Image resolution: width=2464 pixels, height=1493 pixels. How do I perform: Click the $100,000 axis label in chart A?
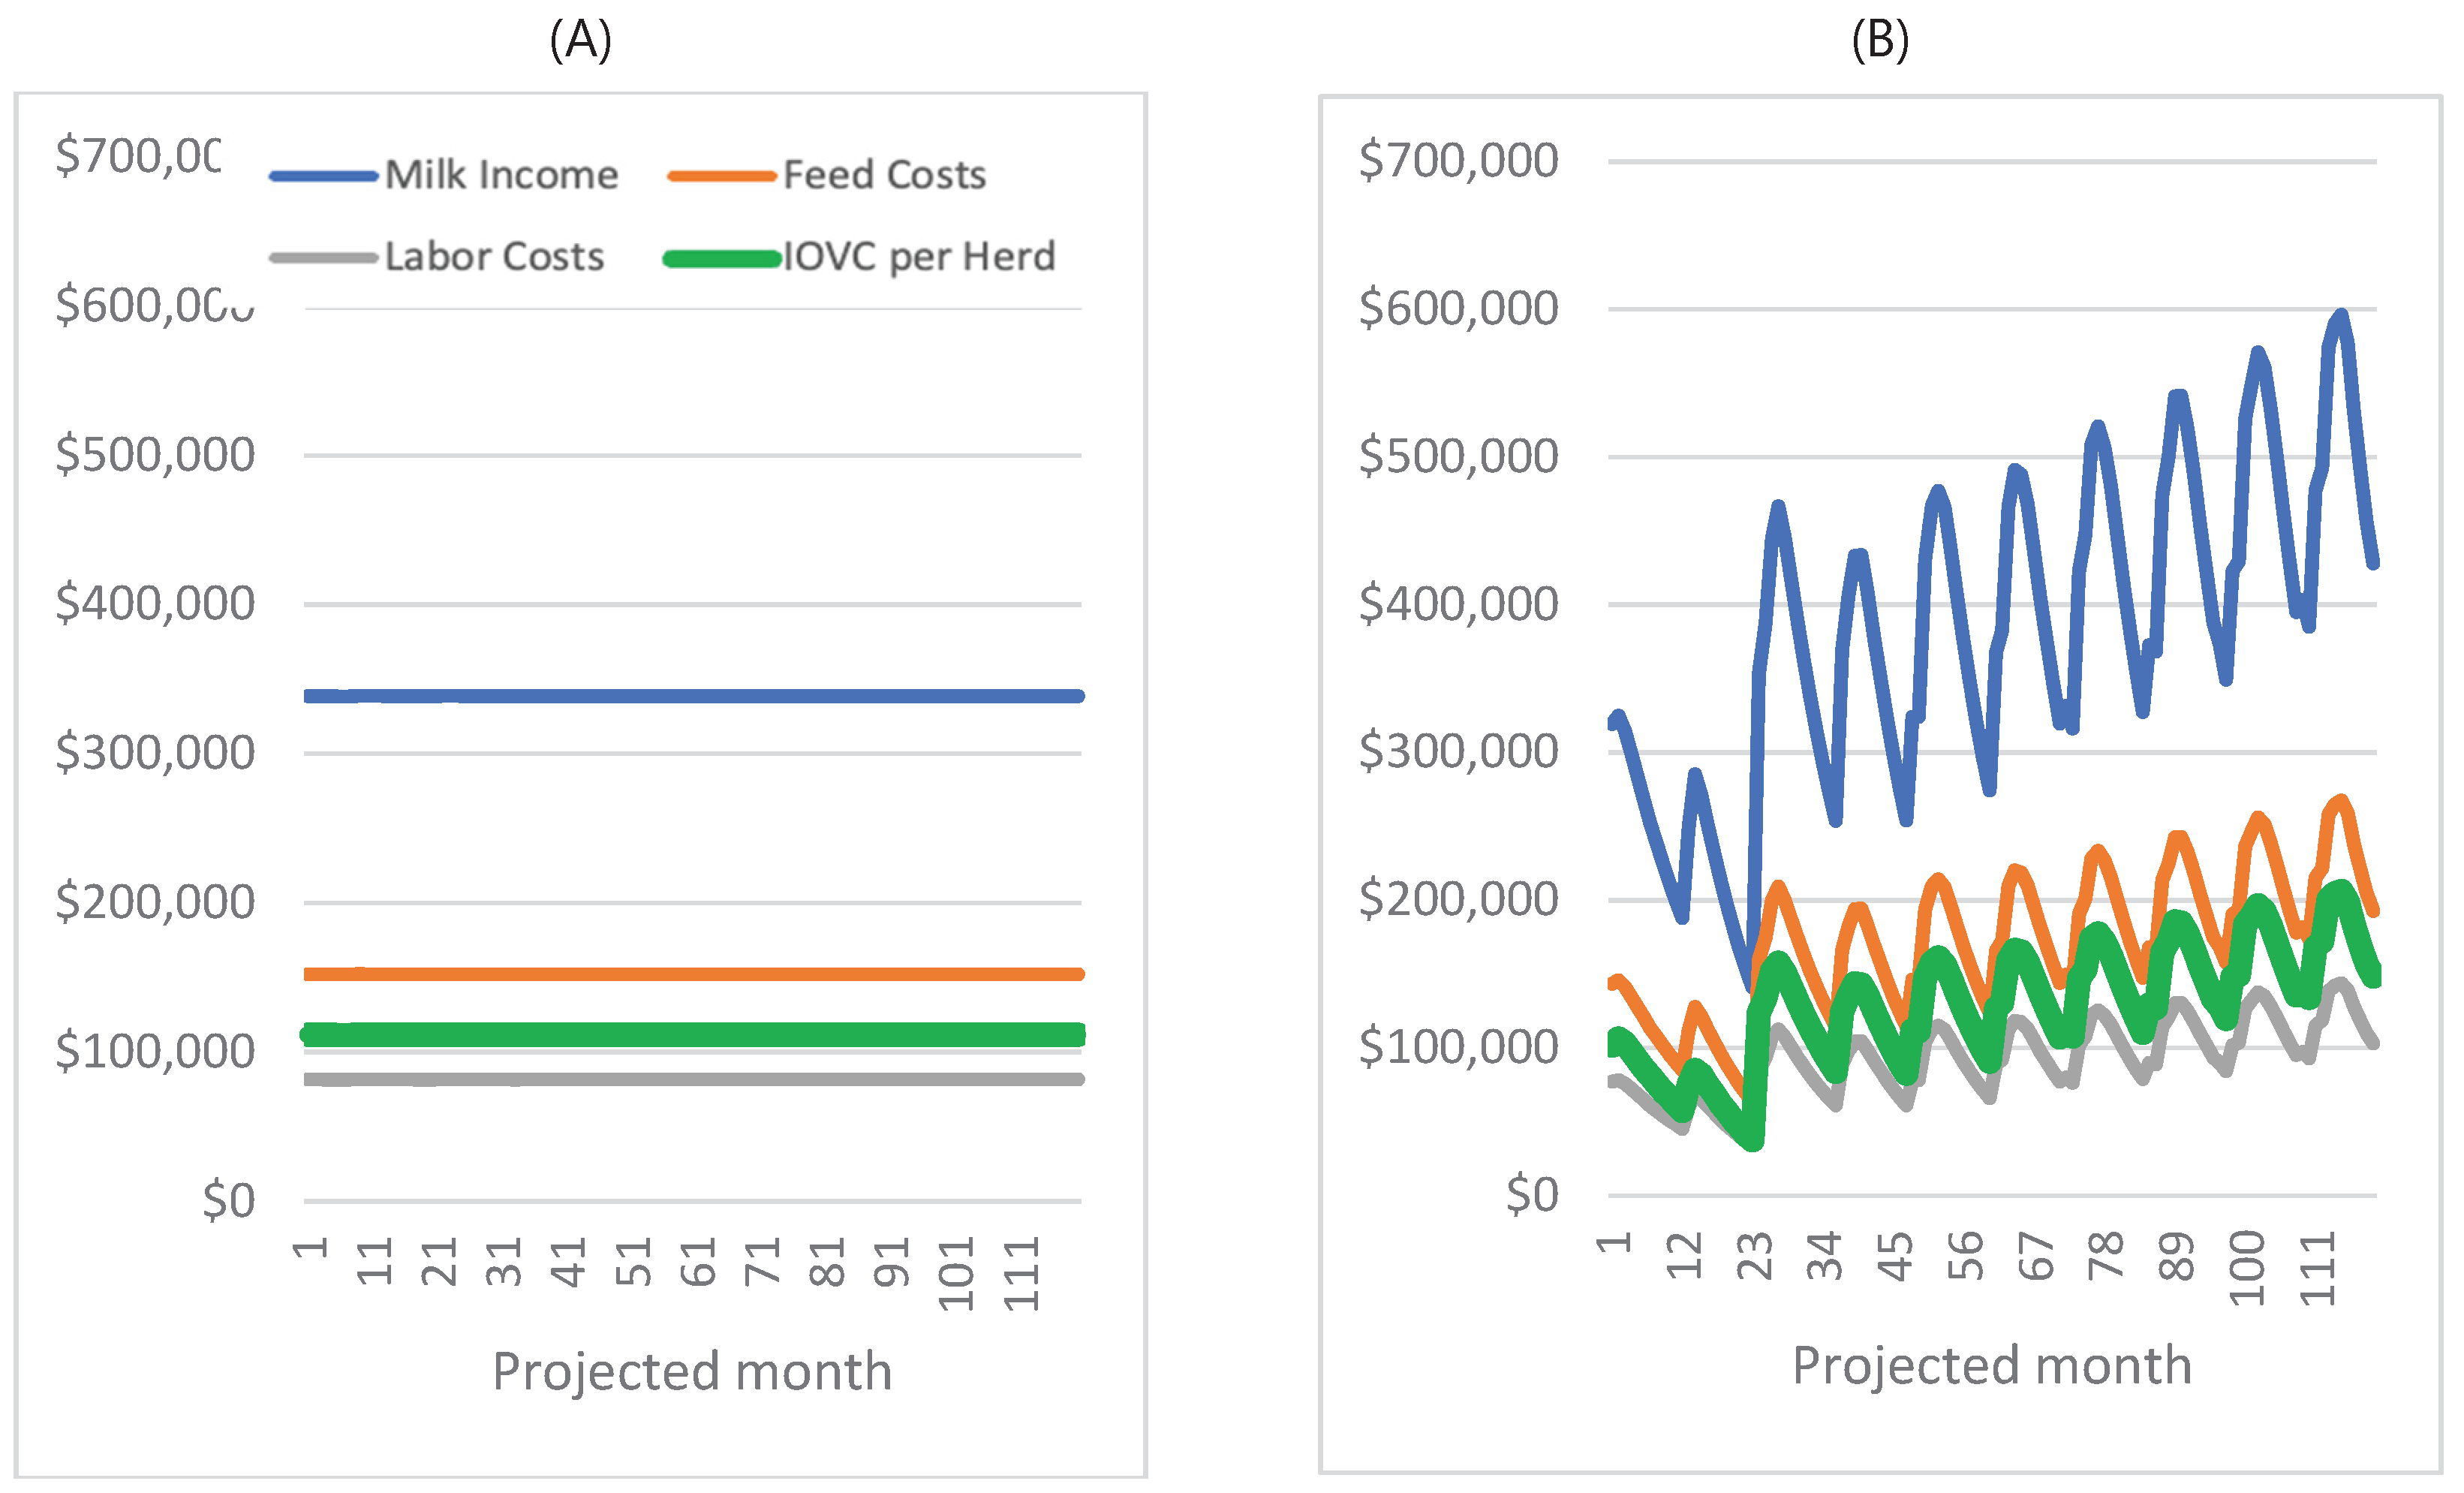click(x=155, y=1051)
